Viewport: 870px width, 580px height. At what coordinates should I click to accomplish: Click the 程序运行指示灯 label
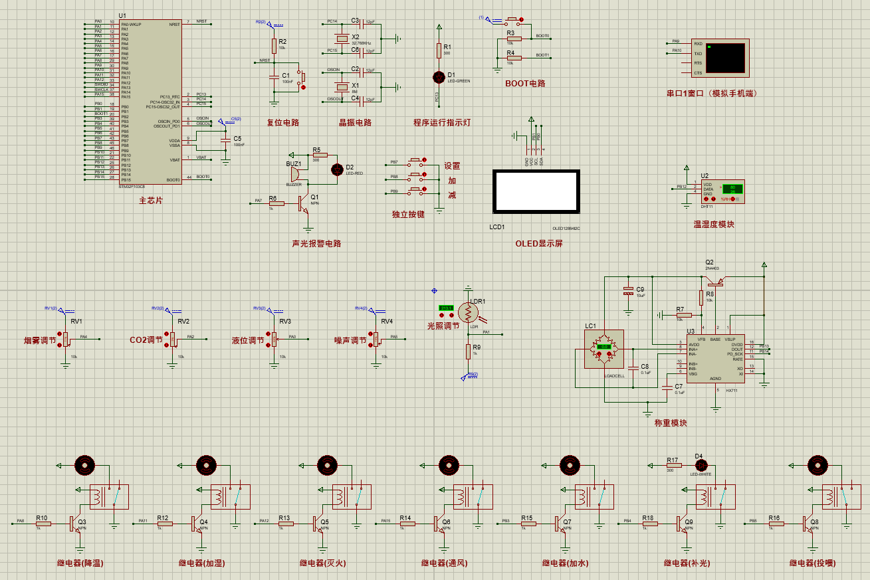click(442, 122)
